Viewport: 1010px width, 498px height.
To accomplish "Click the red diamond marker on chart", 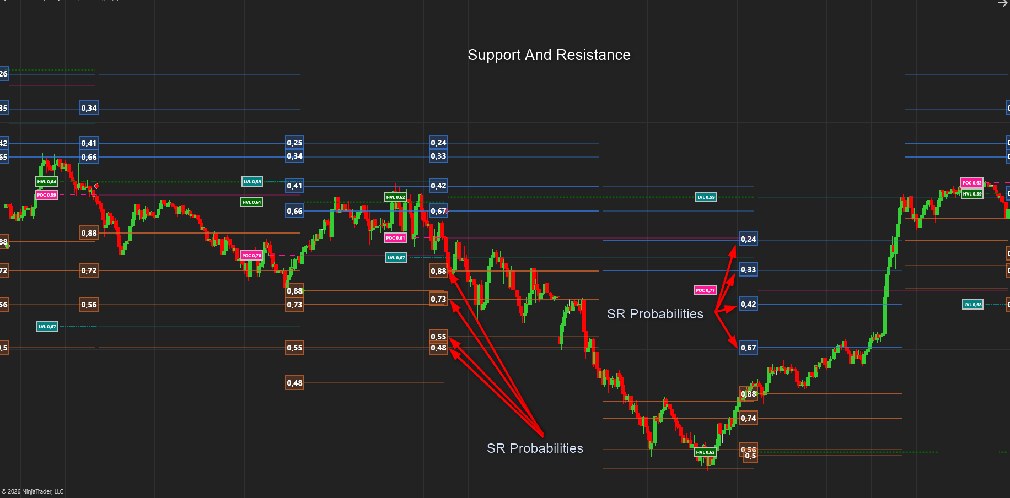I will 96,186.
